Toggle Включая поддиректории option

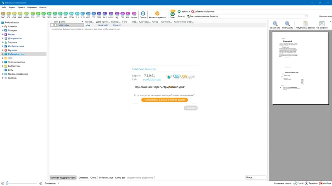point(63,178)
